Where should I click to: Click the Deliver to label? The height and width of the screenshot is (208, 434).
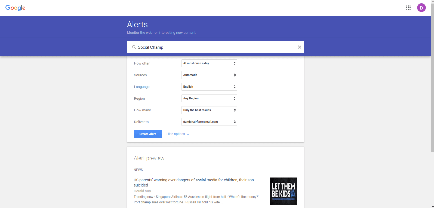[x=141, y=122]
